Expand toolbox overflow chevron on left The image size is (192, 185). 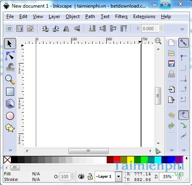[10, 150]
